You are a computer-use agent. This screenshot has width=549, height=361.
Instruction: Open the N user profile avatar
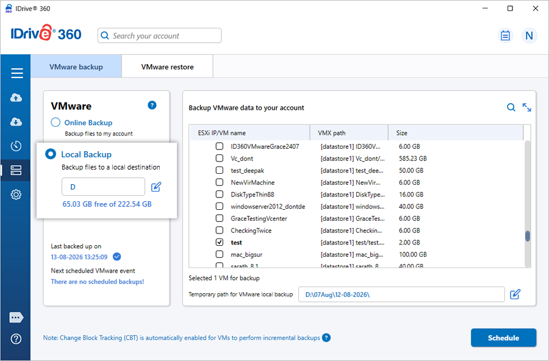point(529,35)
